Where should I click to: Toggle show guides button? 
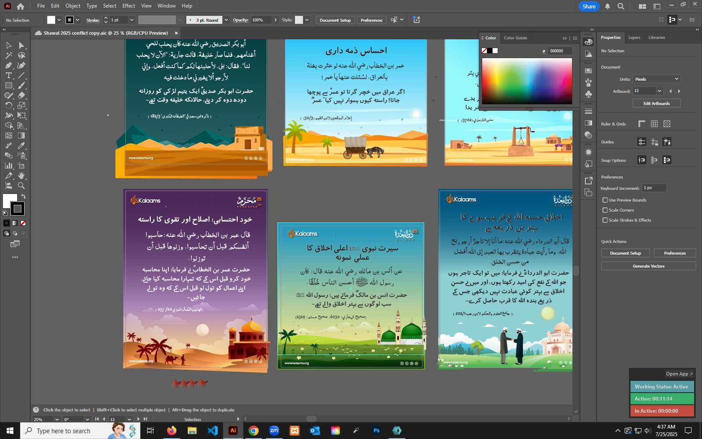(642, 142)
